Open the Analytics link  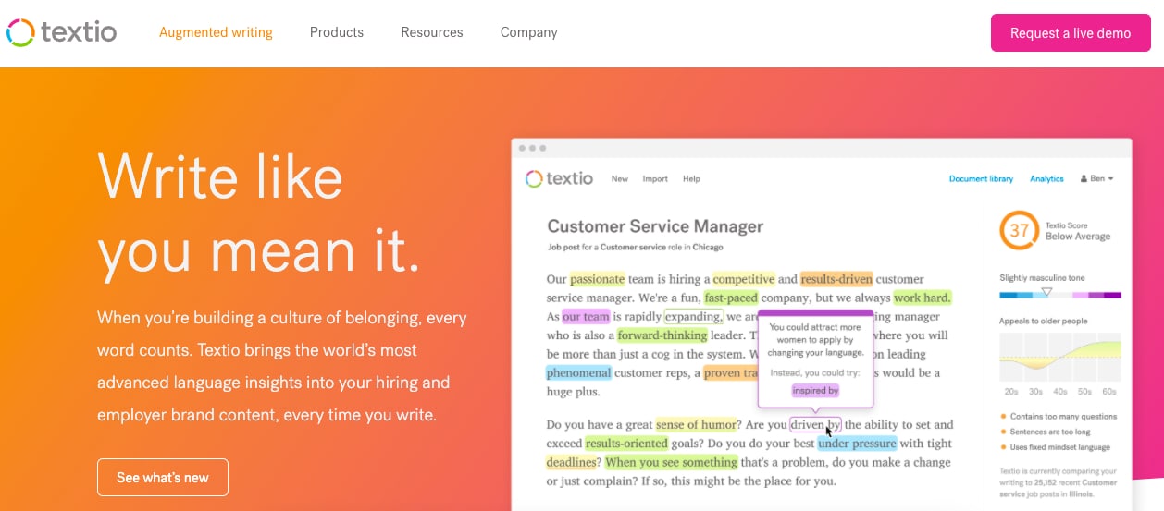[1047, 179]
